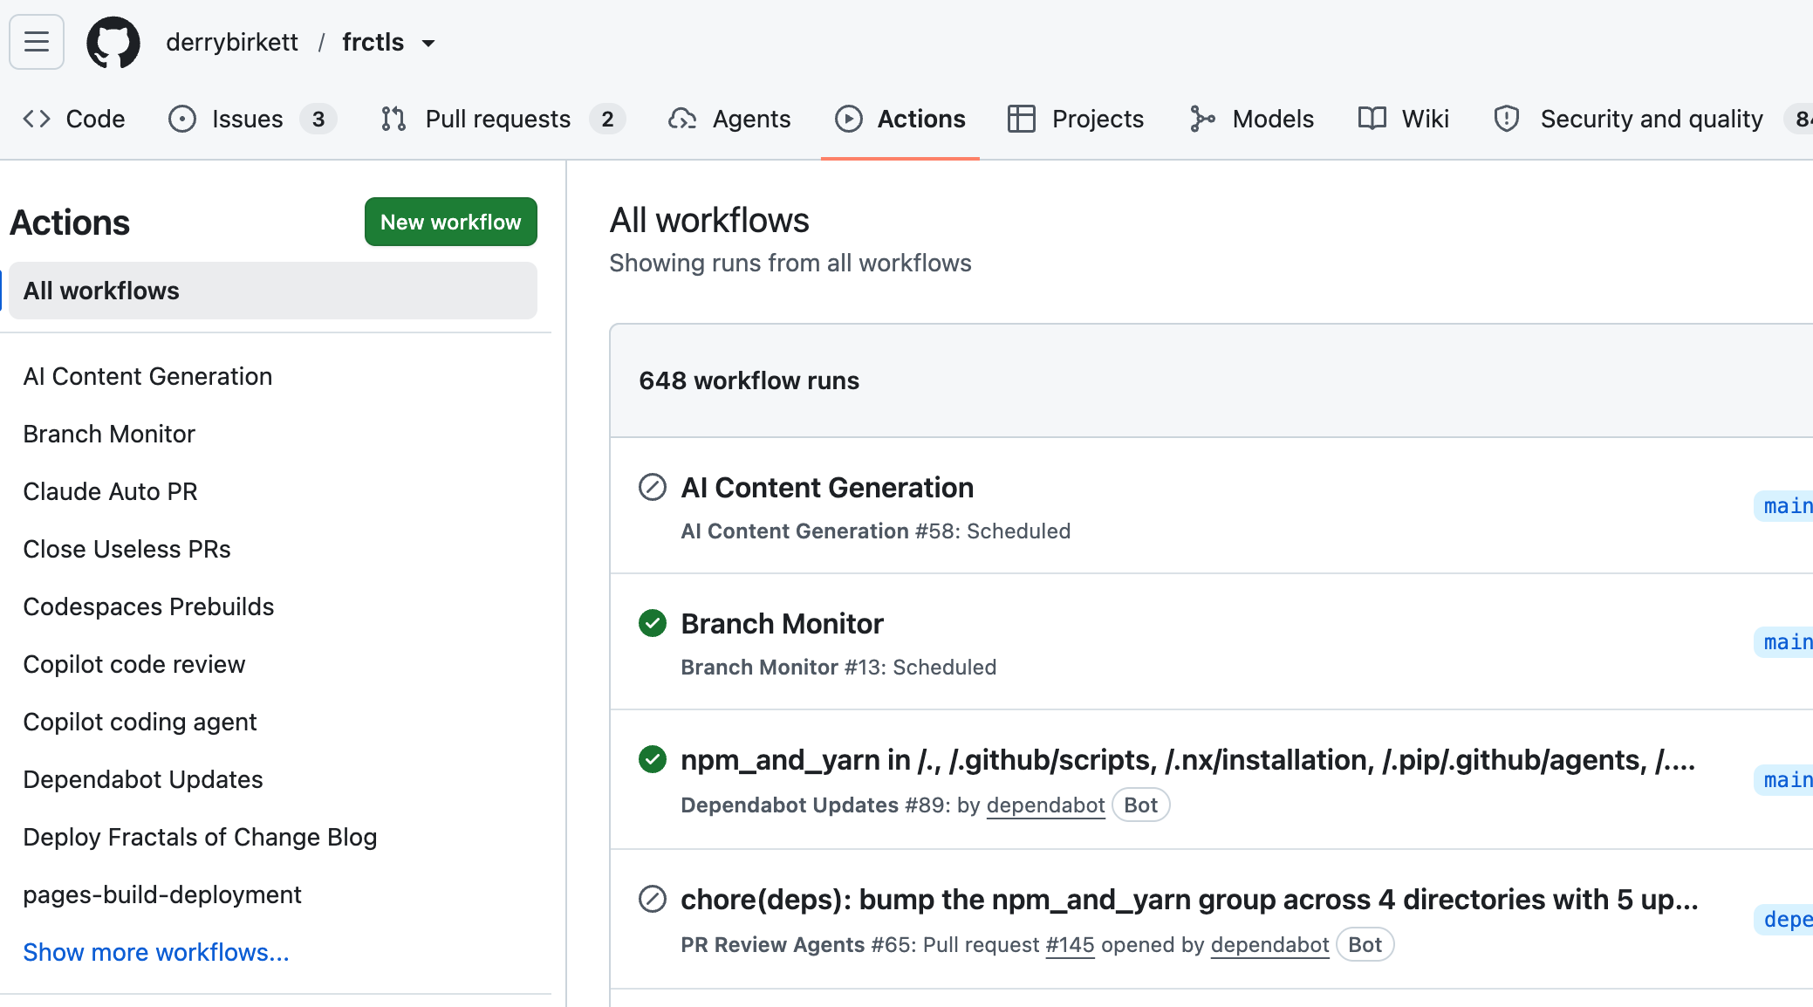Click the Agents cloud icon
This screenshot has height=1007, width=1813.
(x=681, y=119)
